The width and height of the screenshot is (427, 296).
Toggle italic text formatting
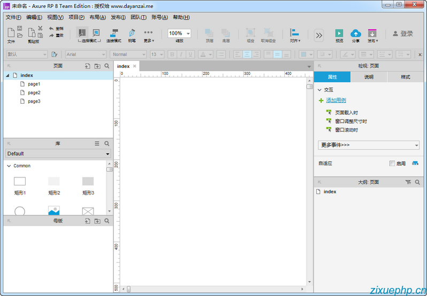[181, 54]
